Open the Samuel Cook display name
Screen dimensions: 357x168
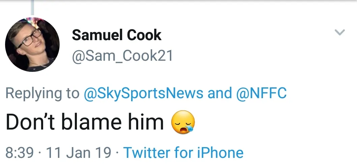(x=117, y=35)
